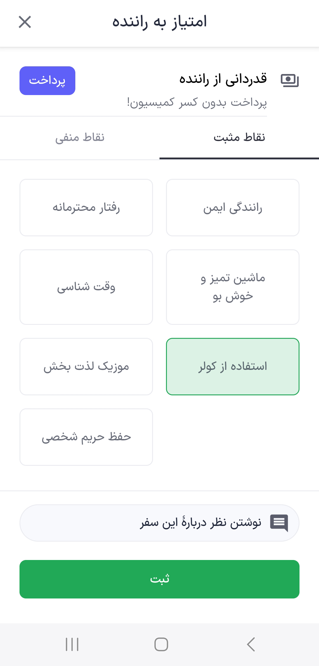Viewport: 319px width, 666px height.
Task: Tap the پرداخت بدون کسر کمیسیون text
Action: (x=197, y=102)
